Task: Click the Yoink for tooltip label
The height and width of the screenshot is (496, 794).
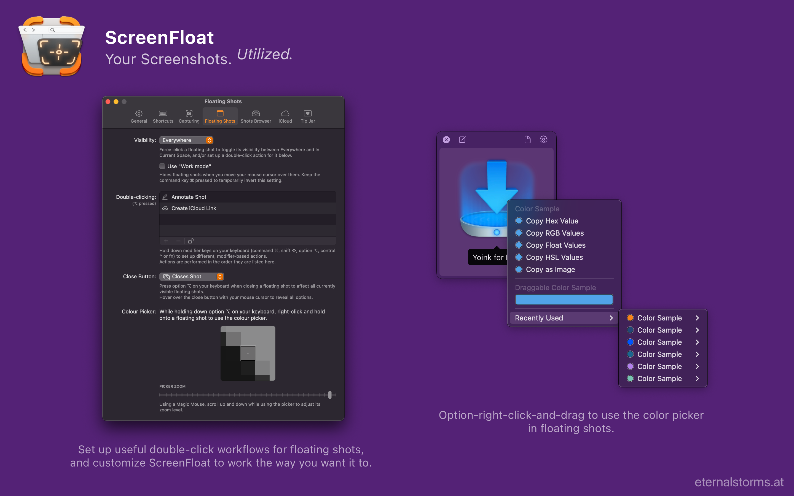Action: click(487, 258)
